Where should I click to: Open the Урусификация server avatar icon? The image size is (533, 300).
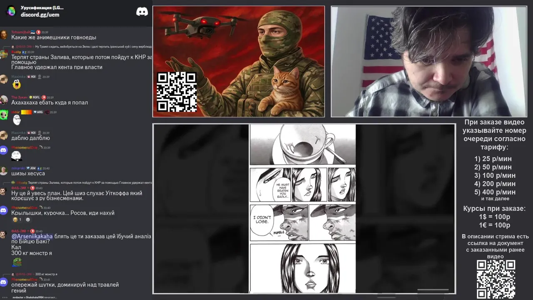point(11,11)
